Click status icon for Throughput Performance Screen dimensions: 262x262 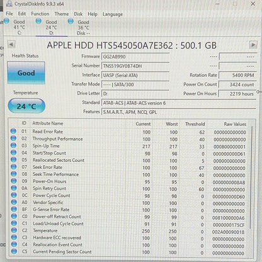click(13, 139)
